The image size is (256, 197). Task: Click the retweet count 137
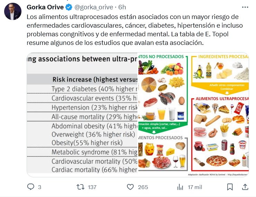(x=92, y=187)
